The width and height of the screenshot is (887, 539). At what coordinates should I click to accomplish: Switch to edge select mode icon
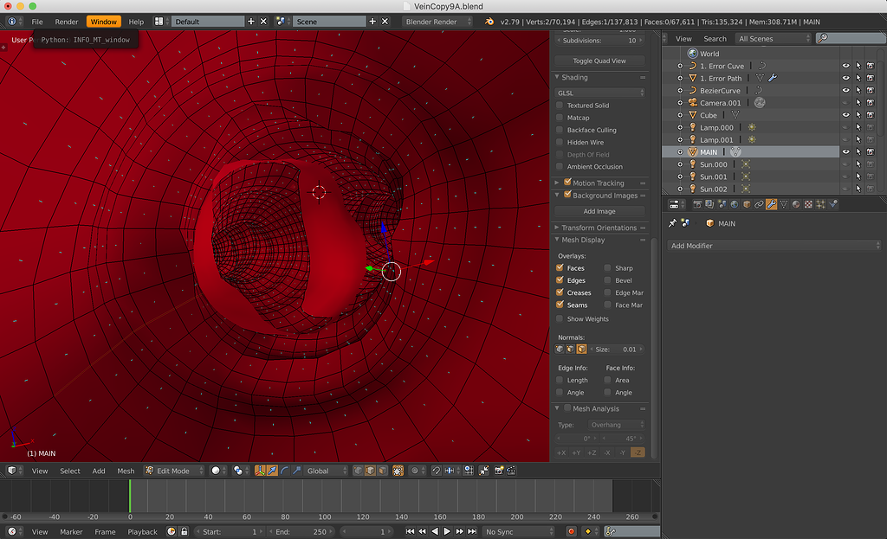370,471
